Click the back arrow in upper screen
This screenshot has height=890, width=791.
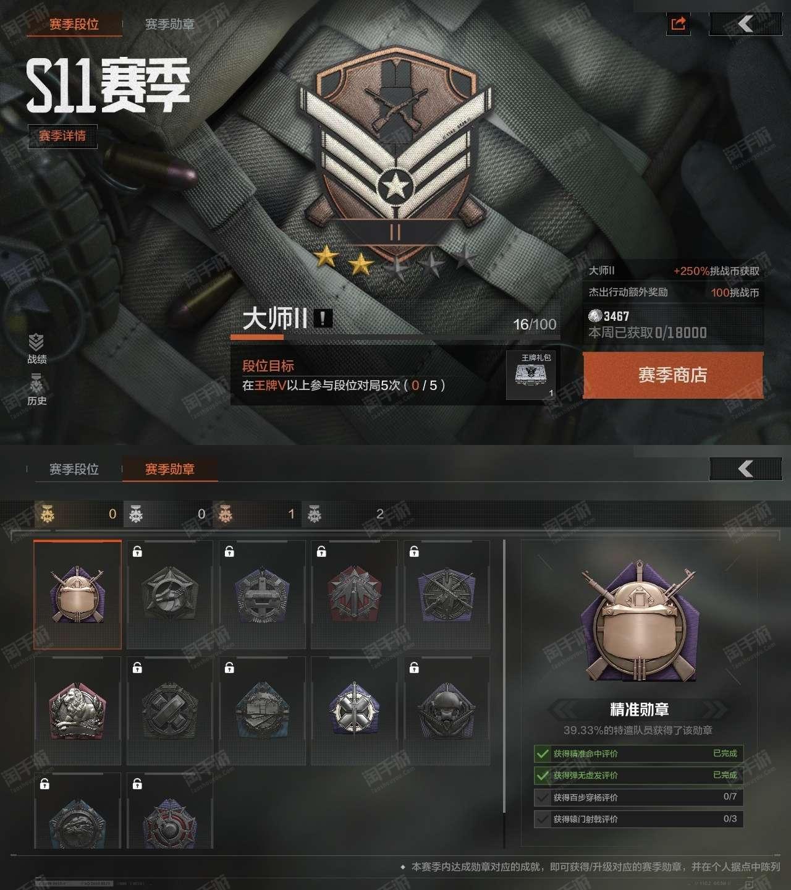tap(745, 24)
